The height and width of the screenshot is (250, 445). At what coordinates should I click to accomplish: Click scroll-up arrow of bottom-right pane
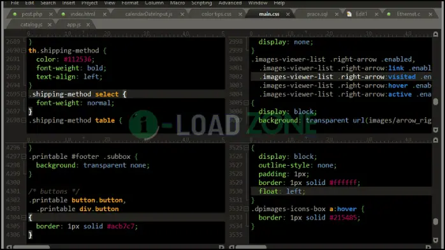tap(435, 140)
